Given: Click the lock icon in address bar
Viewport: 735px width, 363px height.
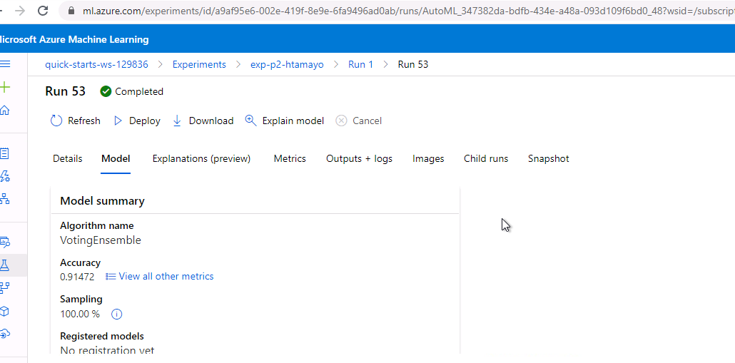Looking at the screenshot, I should (71, 10).
